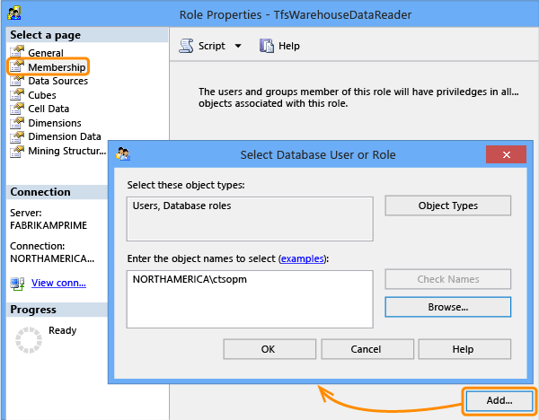
Task: Click the toolbar Help label
Action: tap(289, 46)
